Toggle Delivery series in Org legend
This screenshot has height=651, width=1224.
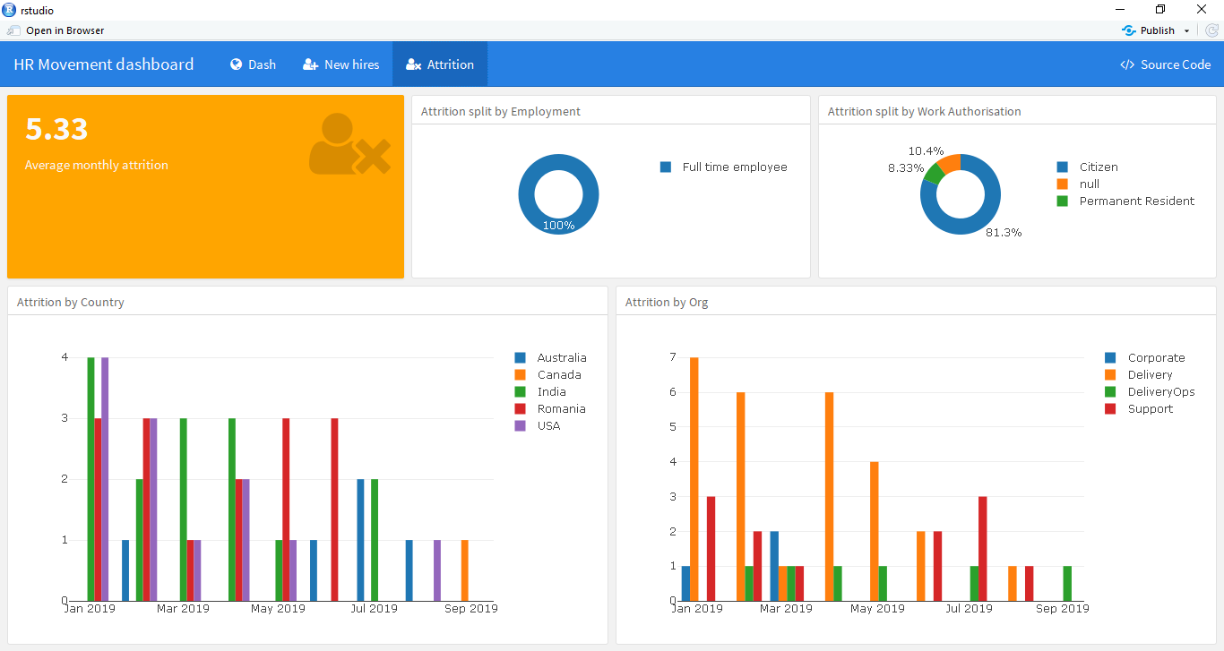1139,375
